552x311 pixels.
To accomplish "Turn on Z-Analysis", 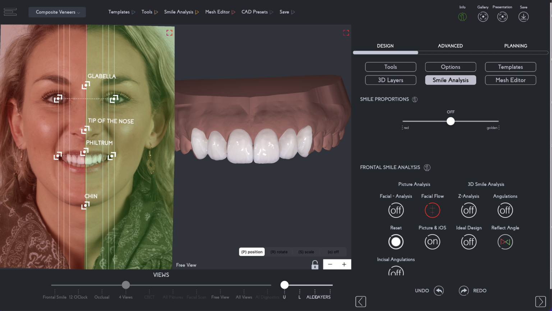I will pyautogui.click(x=469, y=210).
